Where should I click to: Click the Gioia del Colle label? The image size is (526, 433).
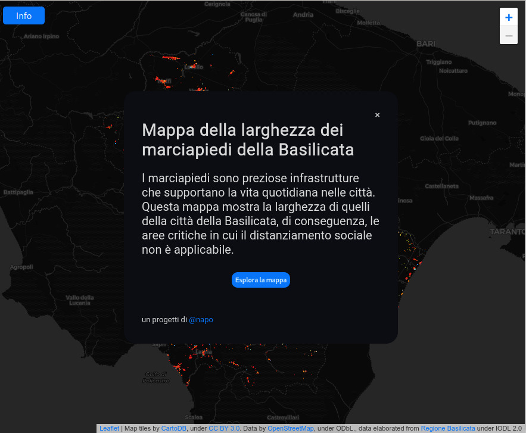point(439,139)
